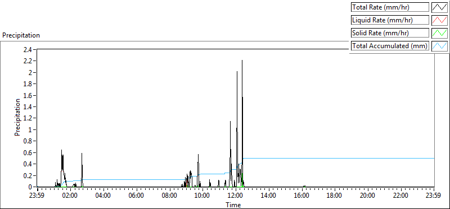Click the 12:00 time axis label
The height and width of the screenshot is (209, 450).
point(236,196)
